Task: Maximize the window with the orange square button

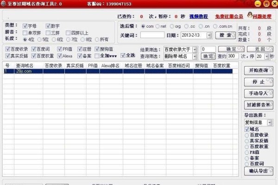Action: 266,4
